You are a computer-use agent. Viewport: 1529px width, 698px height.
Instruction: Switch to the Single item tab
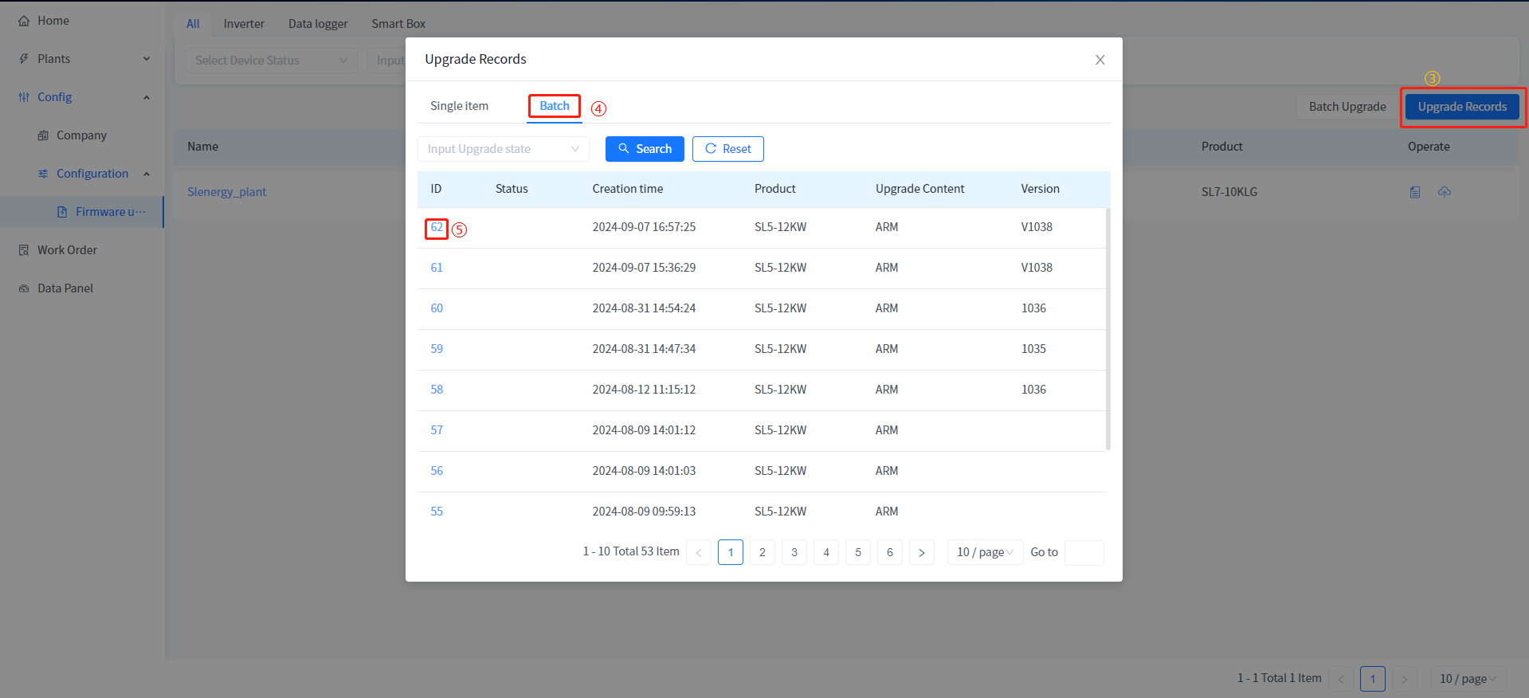pyautogui.click(x=459, y=106)
